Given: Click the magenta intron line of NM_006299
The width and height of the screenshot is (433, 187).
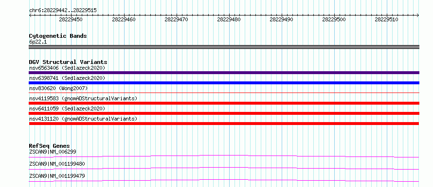Looking at the screenshot, I should [224, 156].
